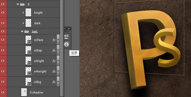
Task: Select the s4inright layer name
Action: pos(40,71)
